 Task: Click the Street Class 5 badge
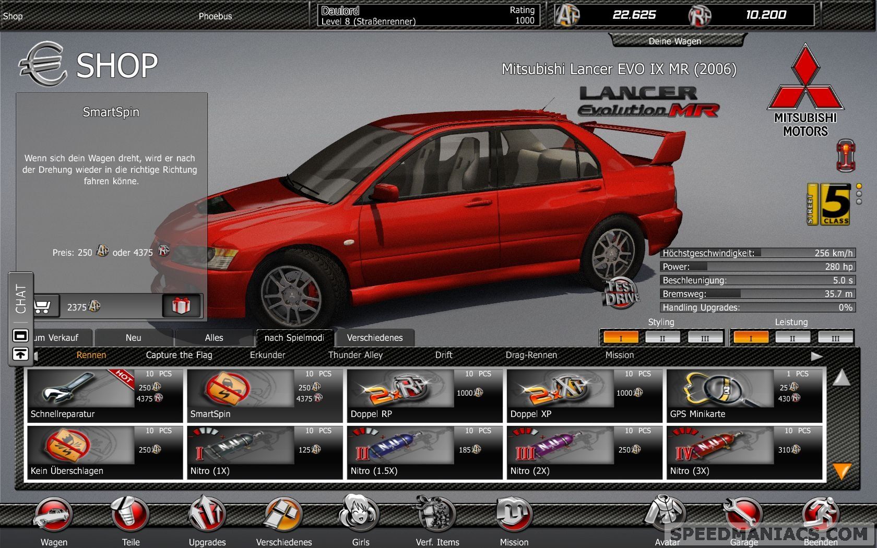pos(828,204)
